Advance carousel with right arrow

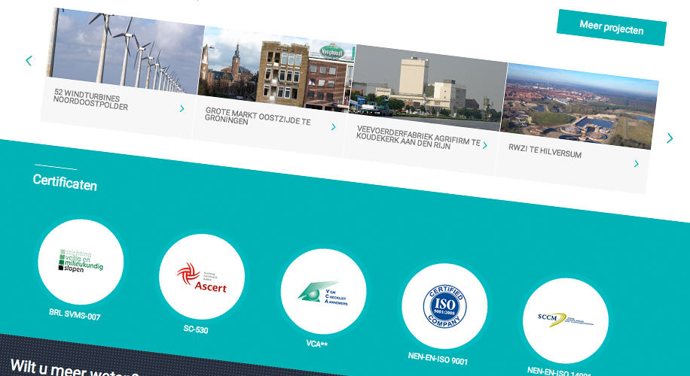click(x=670, y=138)
